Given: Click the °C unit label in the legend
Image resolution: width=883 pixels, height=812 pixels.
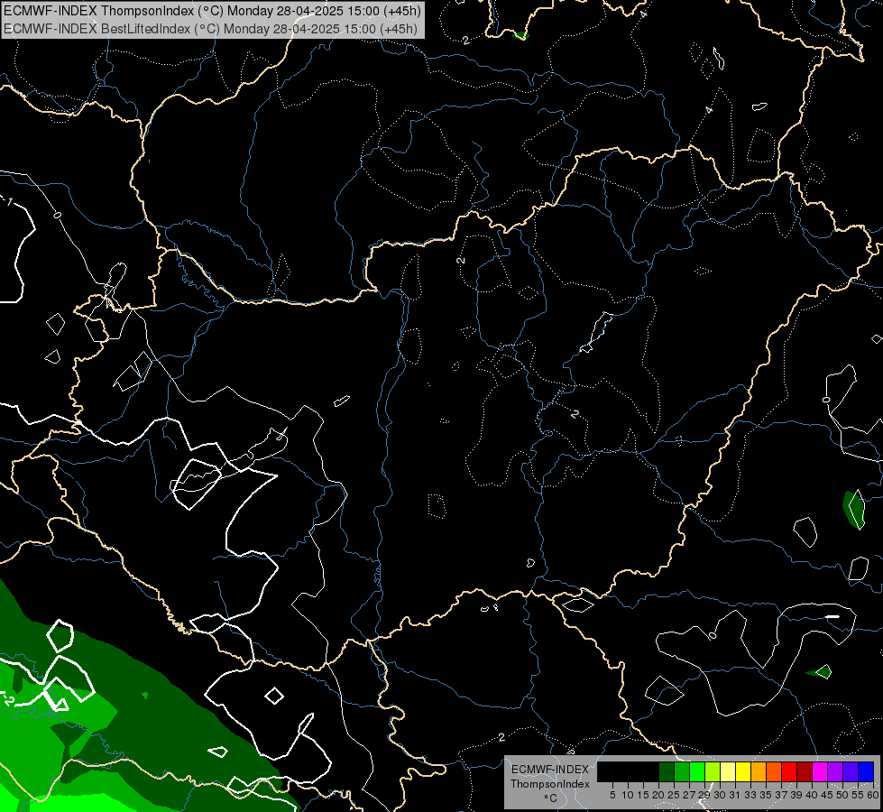Looking at the screenshot, I should (550, 798).
